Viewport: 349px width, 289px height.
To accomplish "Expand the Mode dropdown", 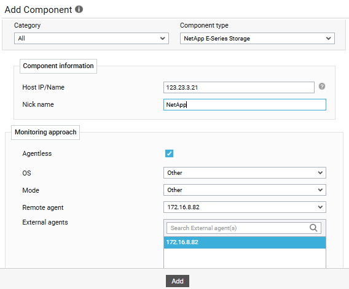I will (245, 190).
